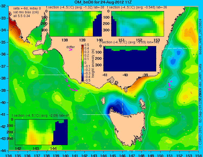The image size is (203, 157).
Task: Click the 'drifter' legend label
Action: (70, 47)
